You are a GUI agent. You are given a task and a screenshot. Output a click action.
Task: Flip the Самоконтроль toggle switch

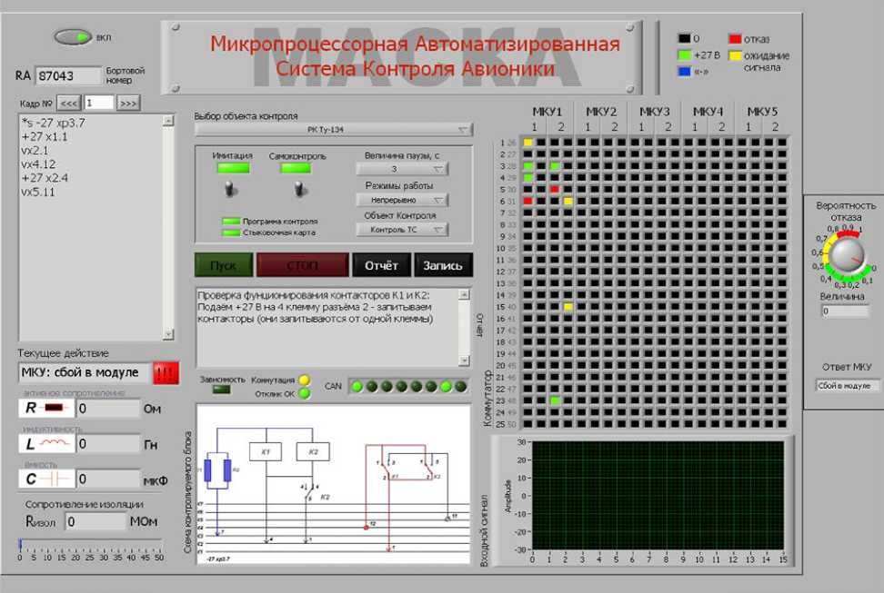(296, 189)
